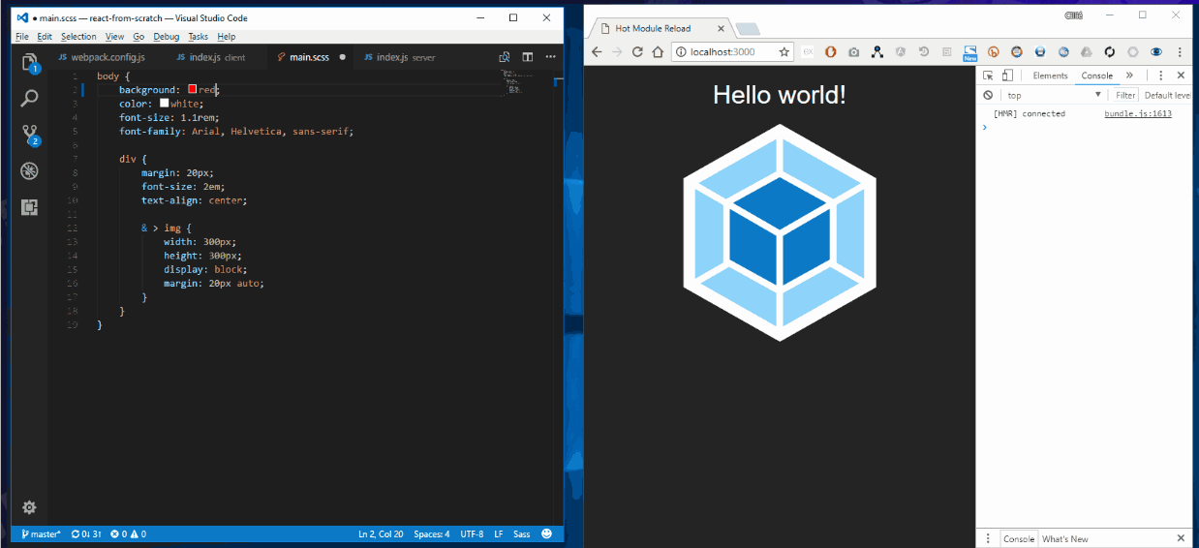Switch to index.js server editor tab
The width and height of the screenshot is (1199, 548).
click(399, 57)
